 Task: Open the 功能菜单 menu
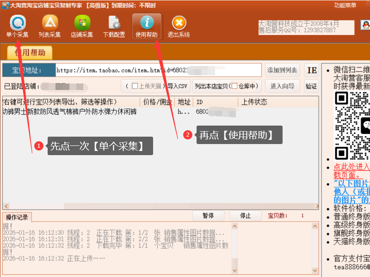click(345, 5)
